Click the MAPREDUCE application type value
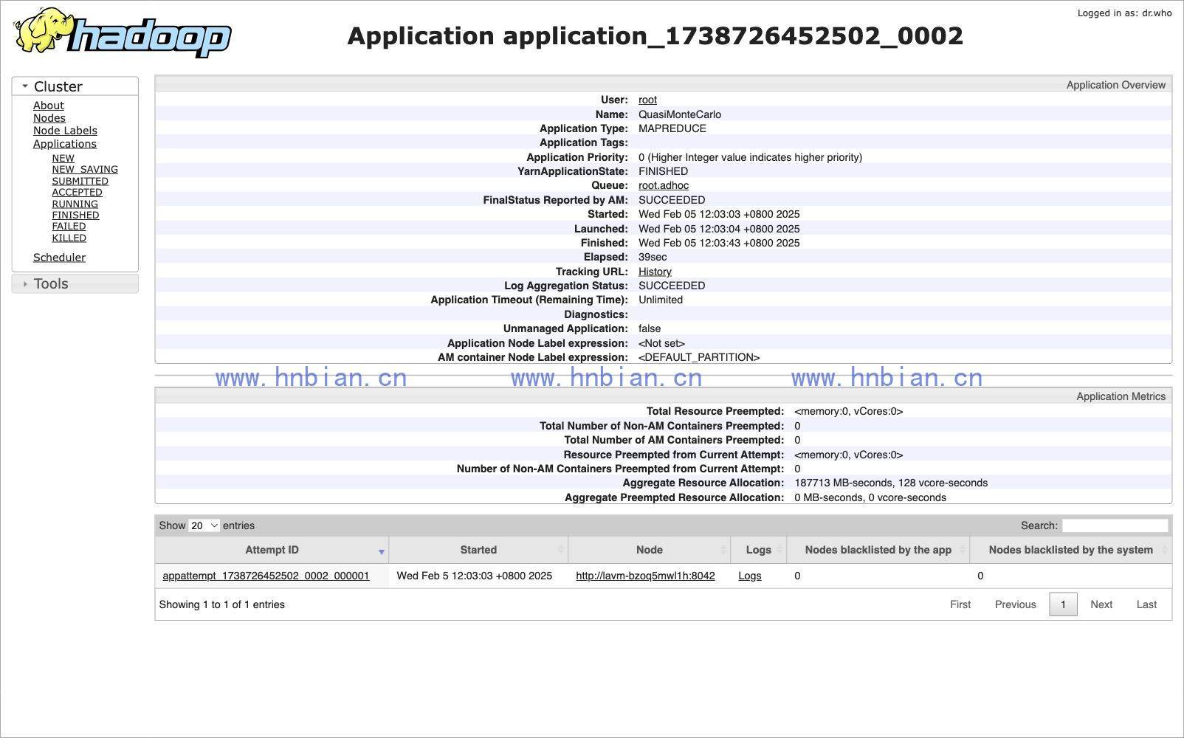 click(672, 128)
